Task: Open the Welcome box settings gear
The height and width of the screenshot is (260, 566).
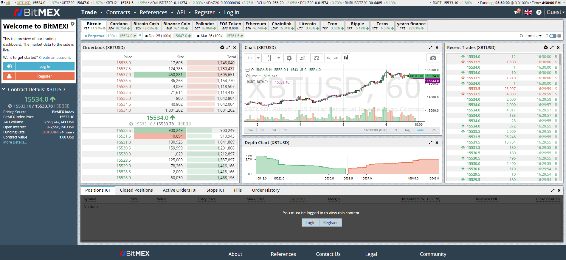Action: (73, 24)
